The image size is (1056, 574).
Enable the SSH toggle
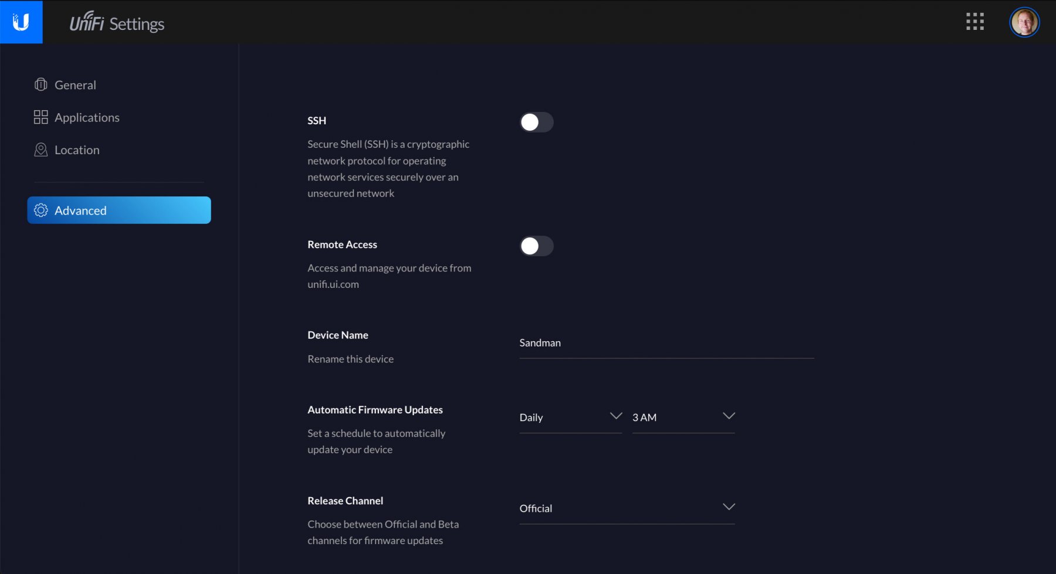click(536, 122)
